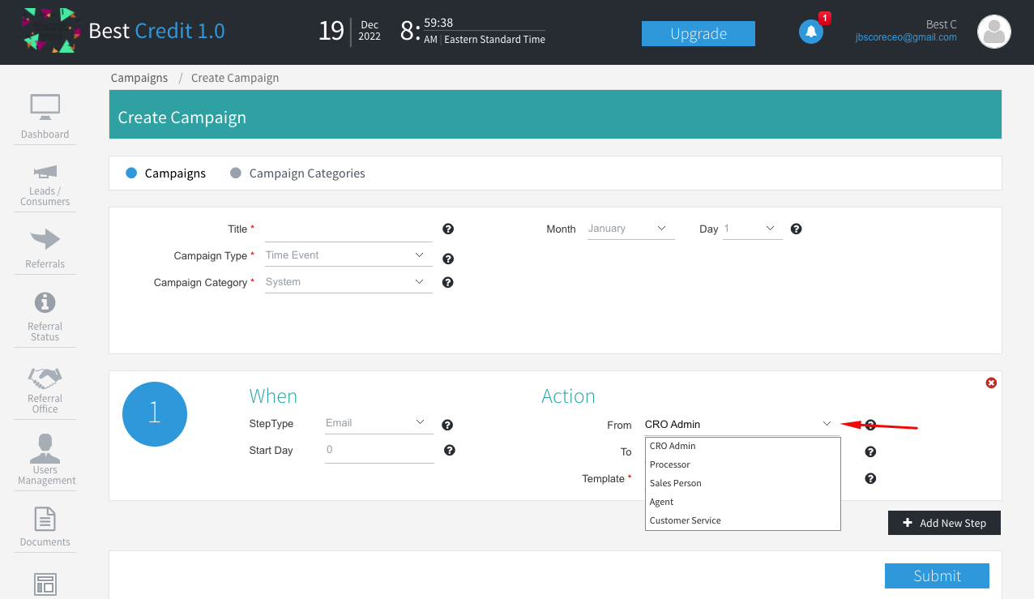Screen dimensions: 1034x599
Task: Show help for StepType
Action: [447, 425]
